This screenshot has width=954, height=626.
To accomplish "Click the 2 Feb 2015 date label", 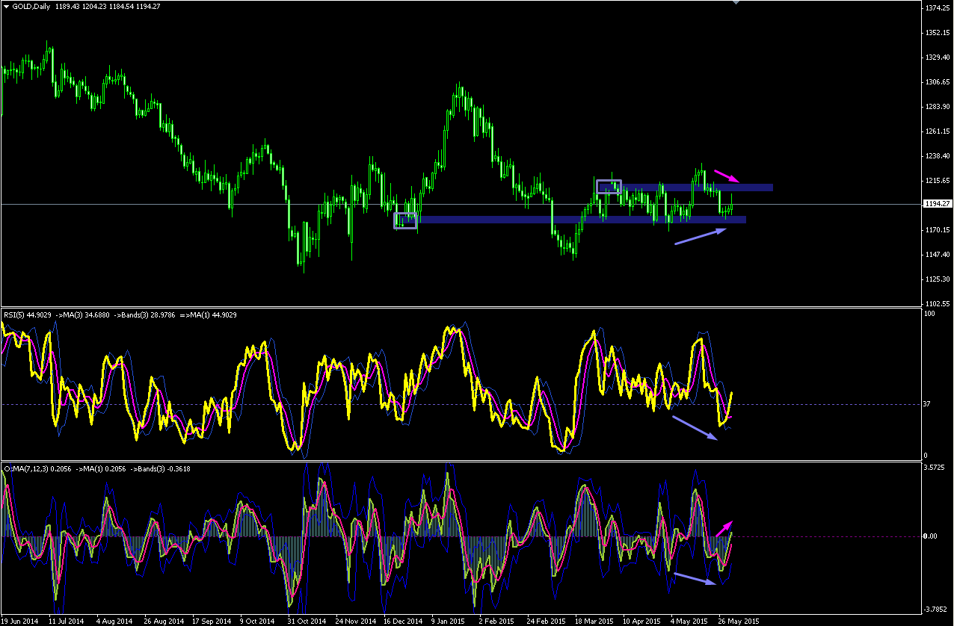I will 497,620.
